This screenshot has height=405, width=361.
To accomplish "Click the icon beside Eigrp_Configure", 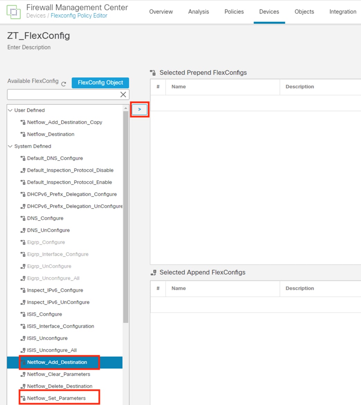I will [23, 242].
